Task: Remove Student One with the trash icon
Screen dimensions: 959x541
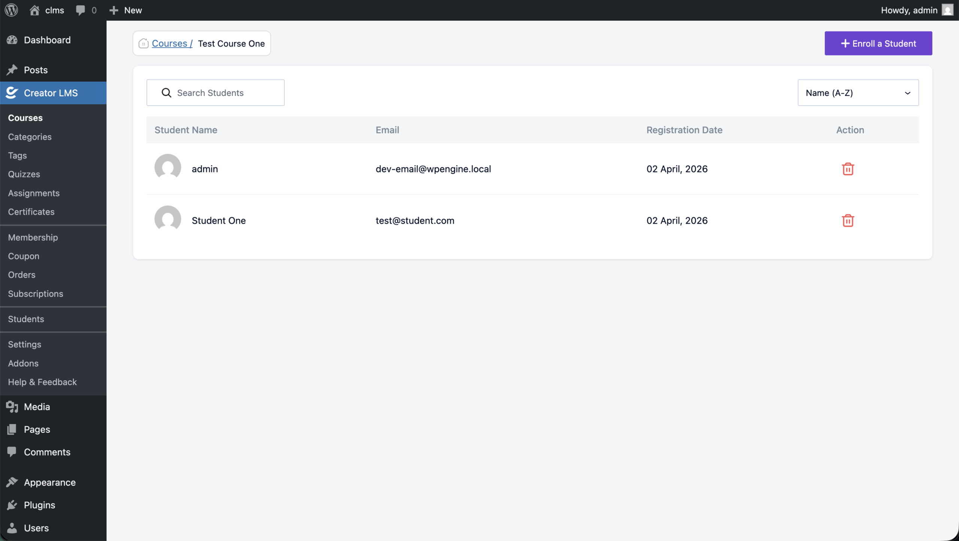Action: pyautogui.click(x=848, y=220)
